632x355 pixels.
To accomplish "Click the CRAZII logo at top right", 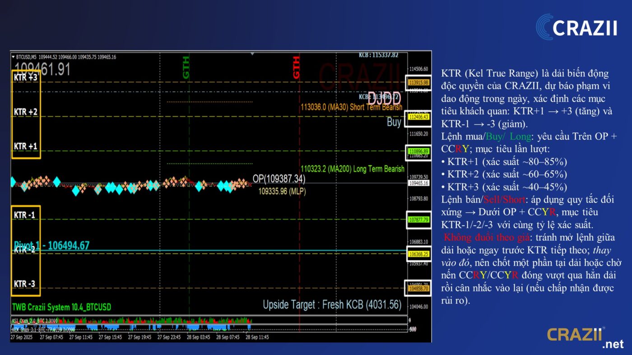I will coord(576,27).
